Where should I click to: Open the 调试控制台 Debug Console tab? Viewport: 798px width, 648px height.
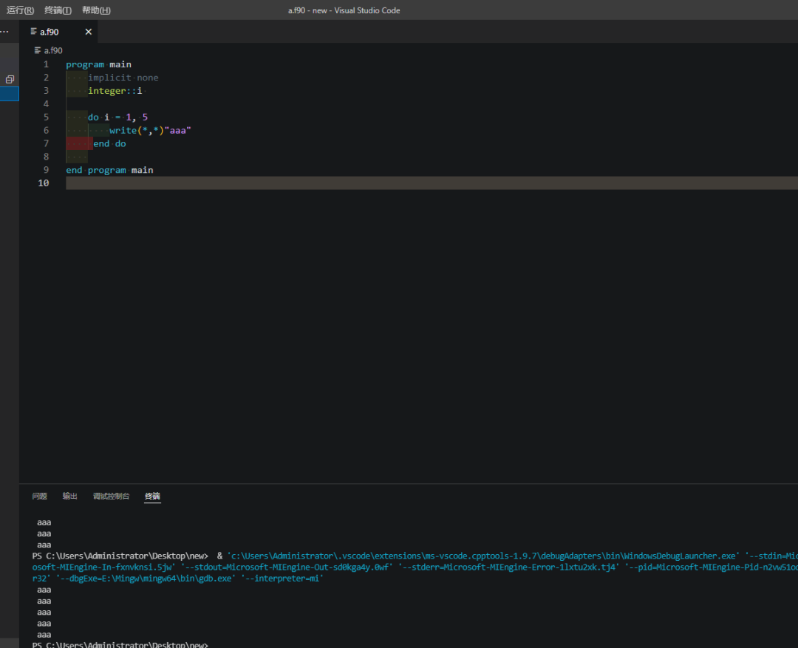point(111,496)
